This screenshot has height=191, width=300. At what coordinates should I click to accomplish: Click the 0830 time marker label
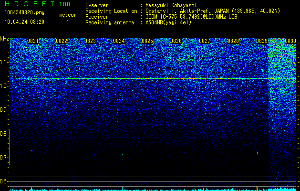pyautogui.click(x=290, y=41)
